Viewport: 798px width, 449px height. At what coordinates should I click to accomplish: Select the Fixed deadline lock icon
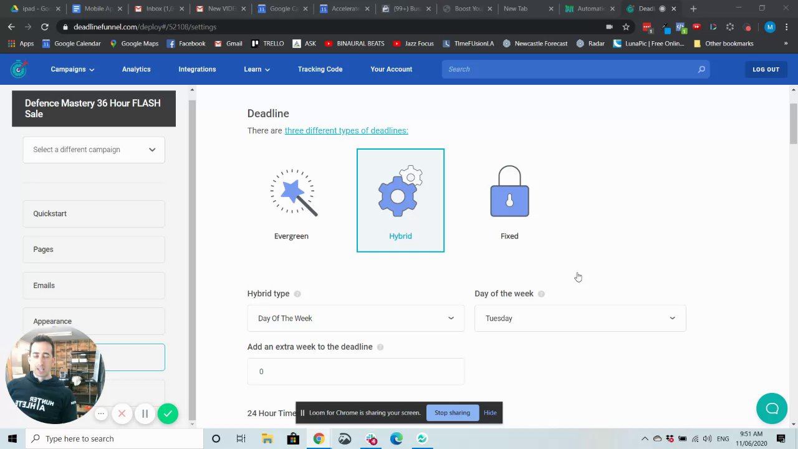tap(509, 191)
